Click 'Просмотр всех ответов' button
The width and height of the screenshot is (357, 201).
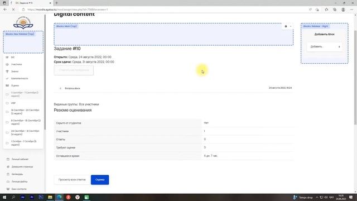point(72,180)
